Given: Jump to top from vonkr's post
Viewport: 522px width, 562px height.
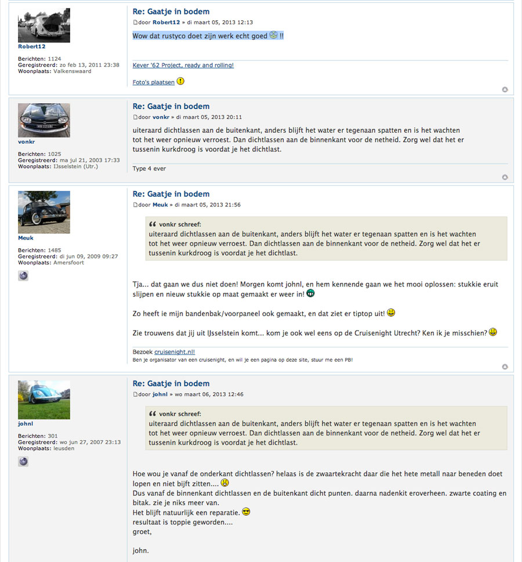Looking at the screenshot, I should 505,177.
